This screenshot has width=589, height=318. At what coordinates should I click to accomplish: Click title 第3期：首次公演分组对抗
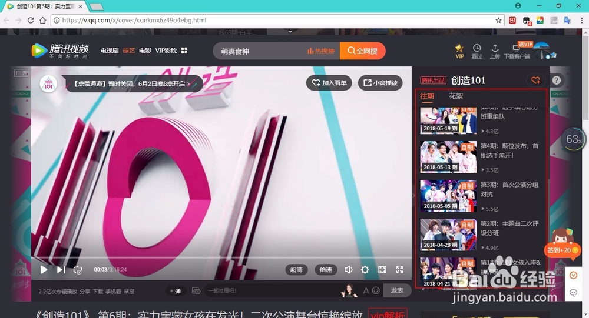509,189
